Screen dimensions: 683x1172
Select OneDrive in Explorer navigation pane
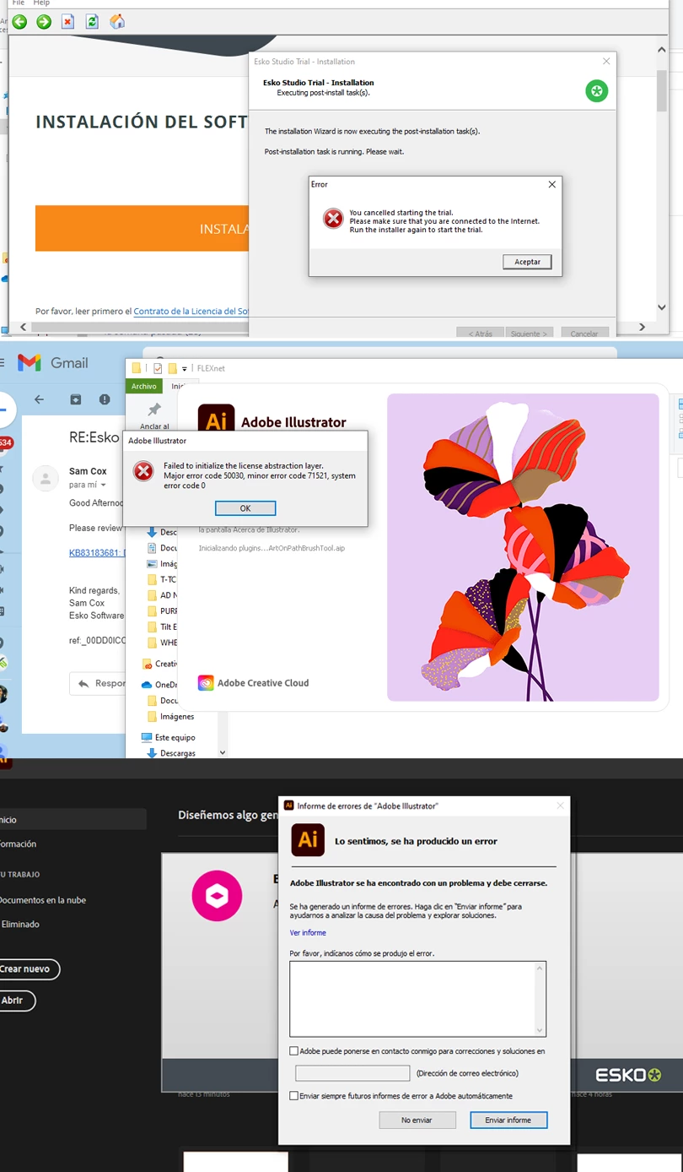coord(159,685)
